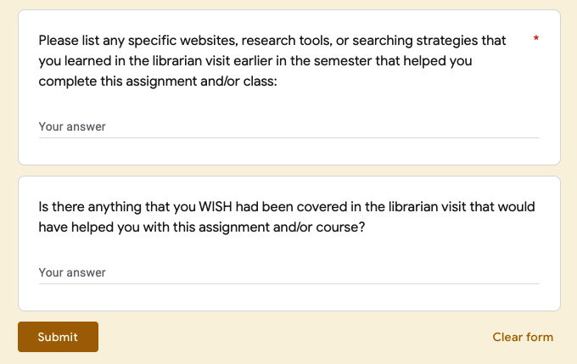The image size is (577, 364).
Task: Click the words "Please list" in first question
Action: click(71, 41)
